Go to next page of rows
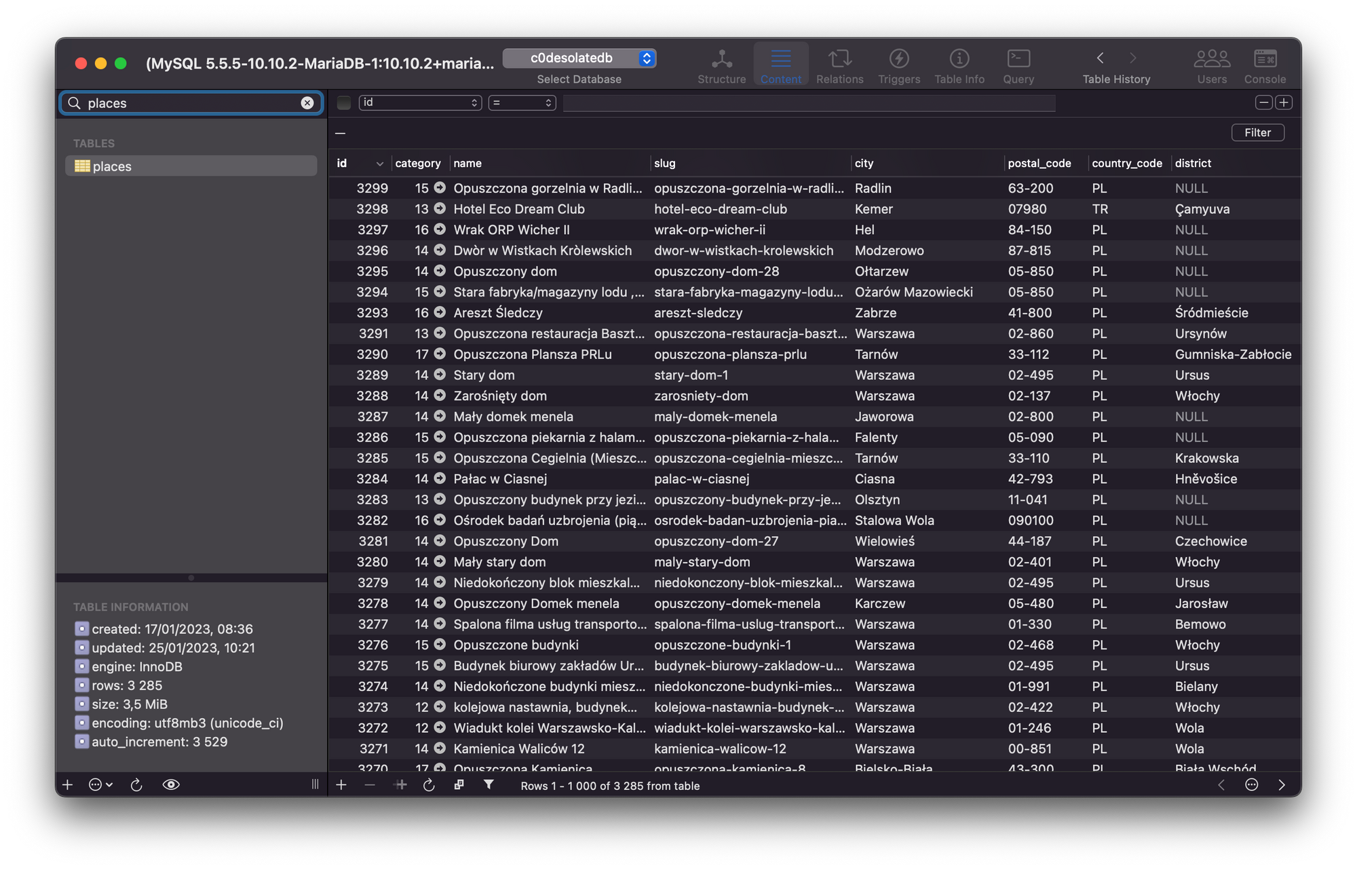Image resolution: width=1357 pixels, height=870 pixels. tap(1282, 784)
